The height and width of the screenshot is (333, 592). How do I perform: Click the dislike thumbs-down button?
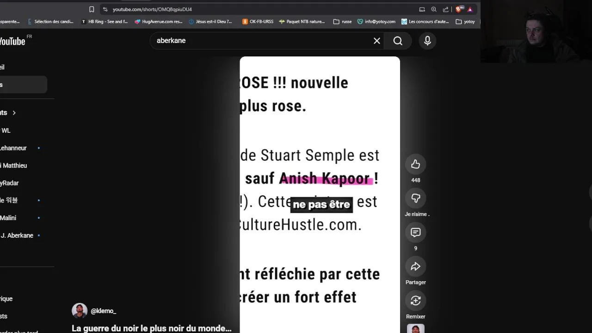[415, 198]
